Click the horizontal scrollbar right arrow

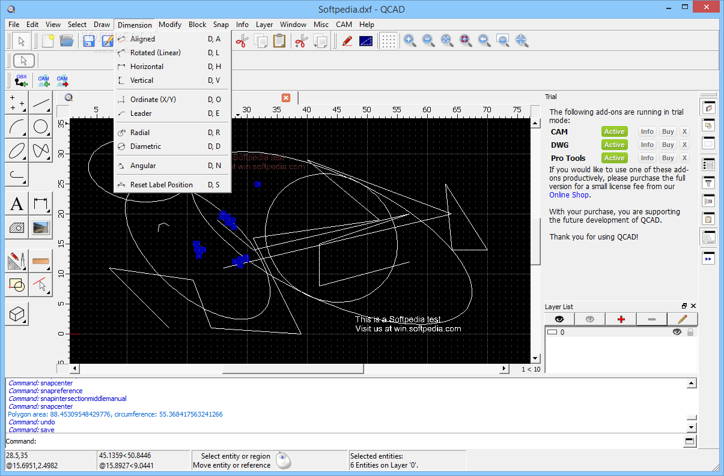click(x=504, y=369)
